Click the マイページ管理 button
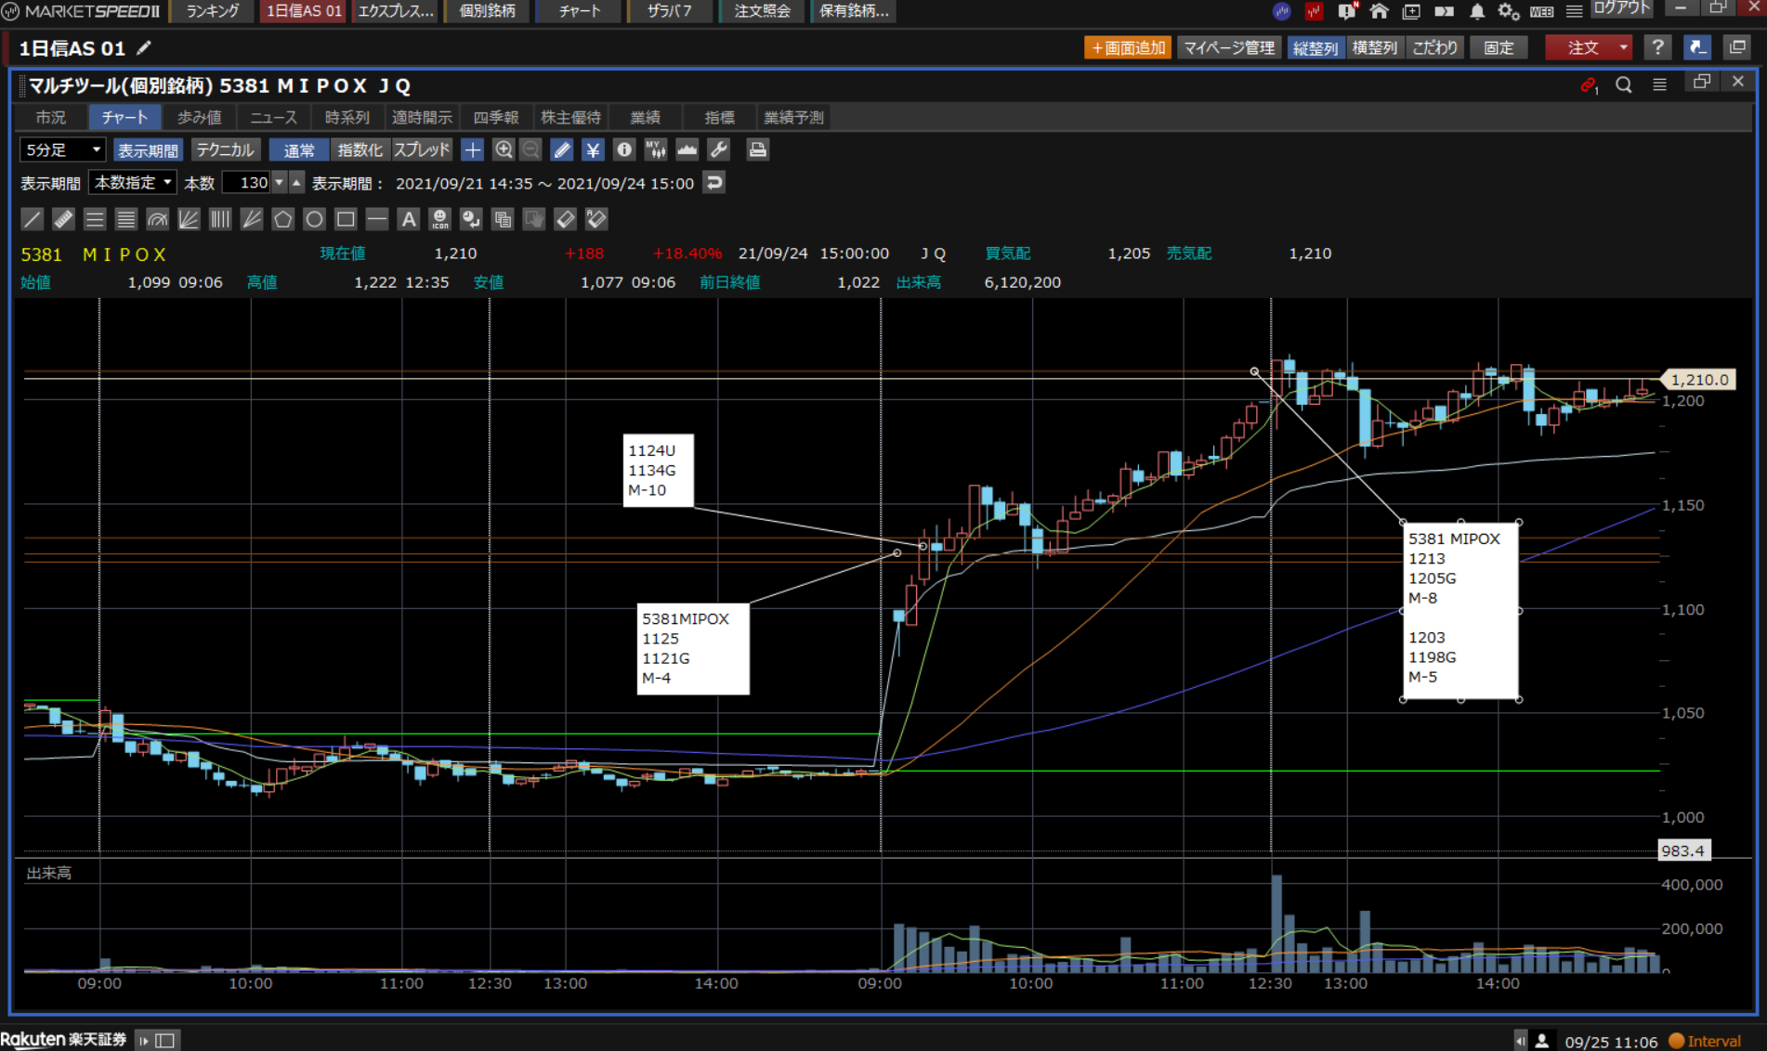1767x1051 pixels. (x=1228, y=47)
